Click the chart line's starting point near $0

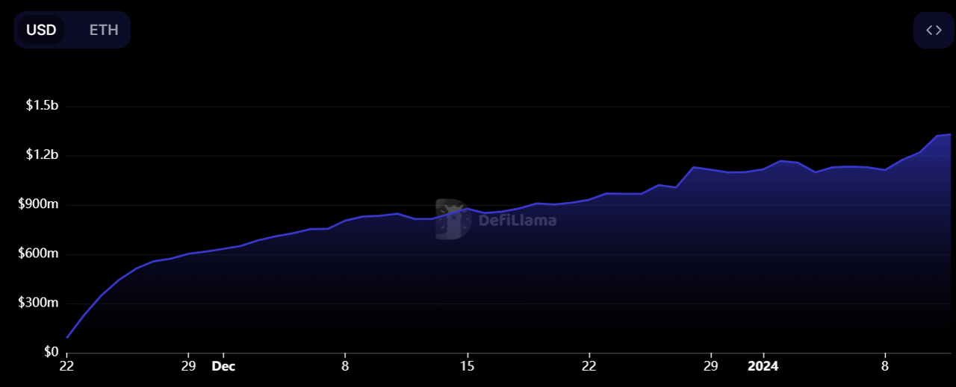(67, 338)
